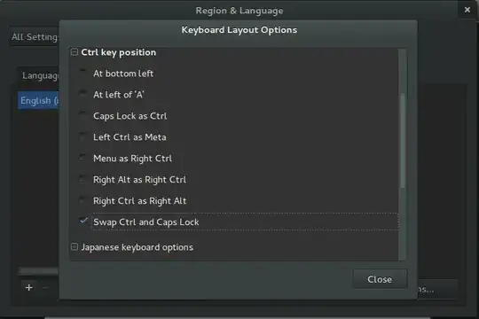Click the Ctrl key position heading
The width and height of the screenshot is (479, 319).
(119, 52)
